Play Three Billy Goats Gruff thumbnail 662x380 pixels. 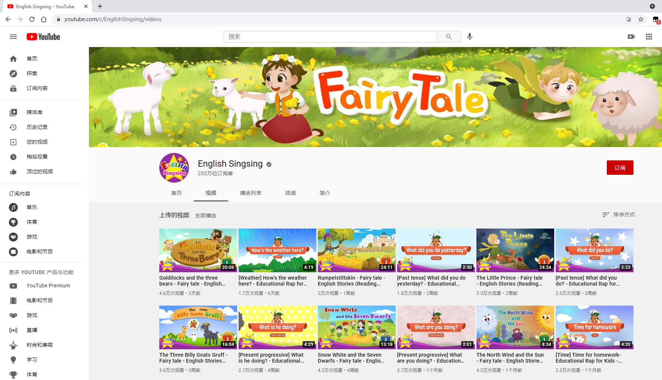click(198, 327)
